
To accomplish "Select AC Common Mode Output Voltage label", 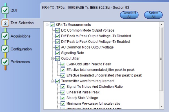I will click(x=87, y=47).
